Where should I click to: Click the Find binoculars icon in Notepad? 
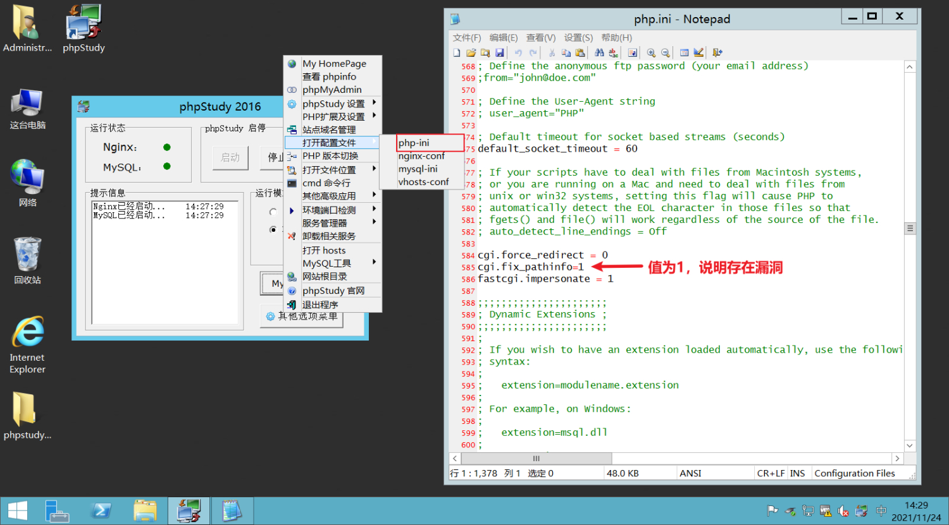(x=599, y=52)
